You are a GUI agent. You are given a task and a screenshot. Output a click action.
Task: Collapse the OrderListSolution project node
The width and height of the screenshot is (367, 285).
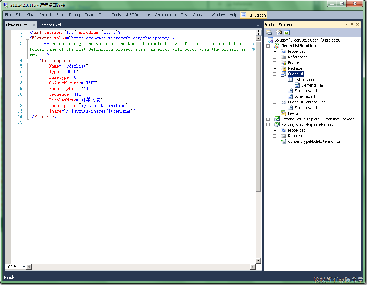268,46
